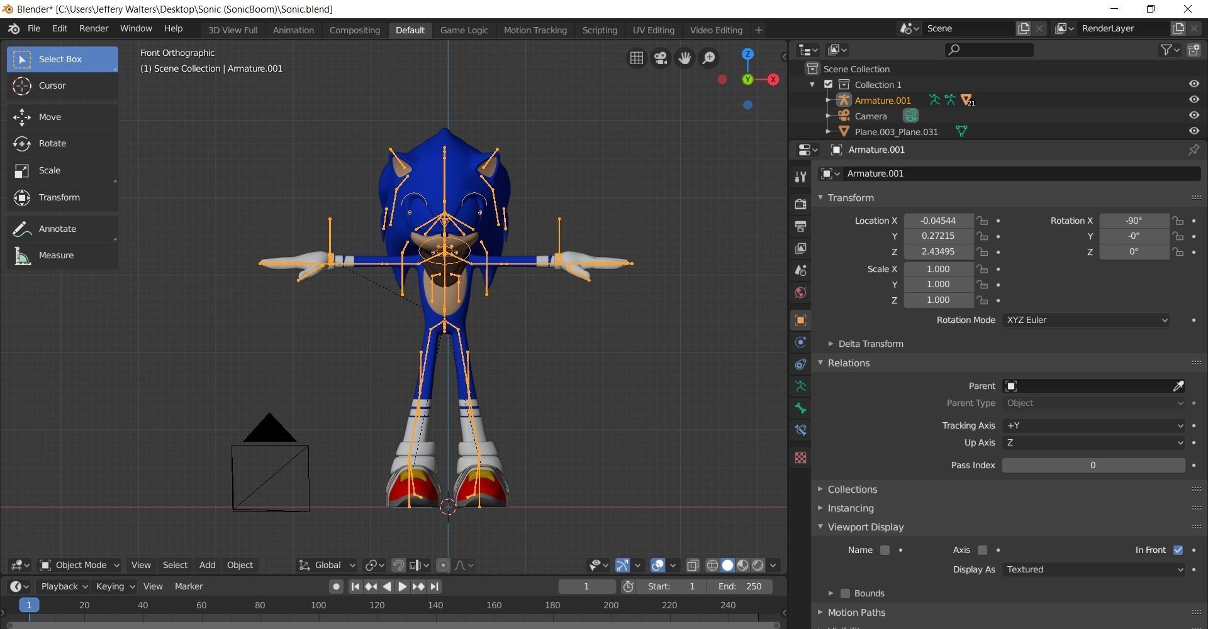
Task: Open the Global transform orientation dropdown
Action: pyautogui.click(x=327, y=565)
